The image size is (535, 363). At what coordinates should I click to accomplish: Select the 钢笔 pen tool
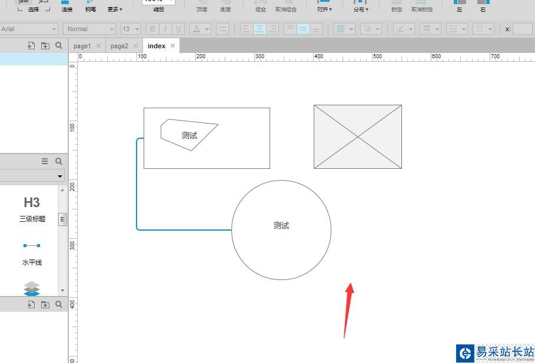click(91, 6)
